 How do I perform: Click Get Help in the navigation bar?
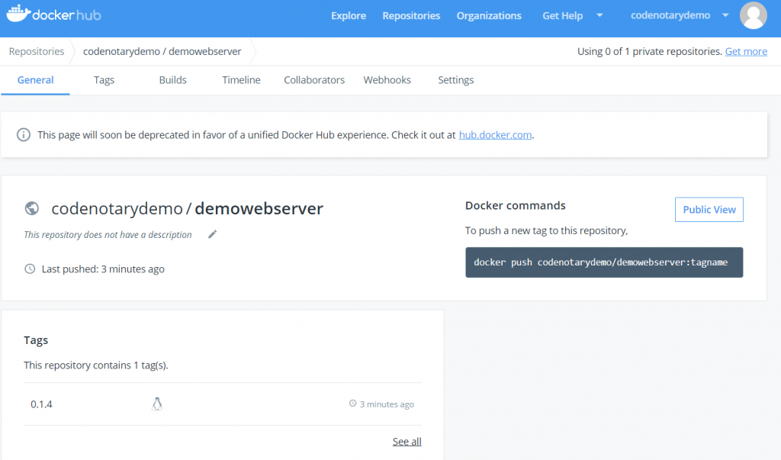click(x=562, y=15)
